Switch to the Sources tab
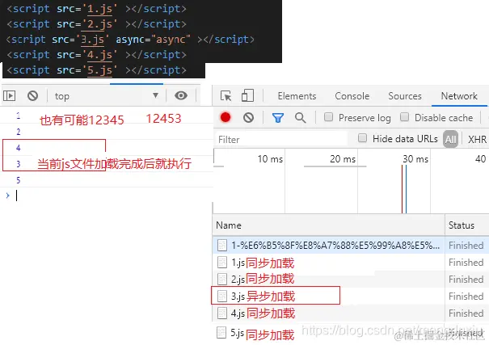Screen dimensions: 489x345 pyautogui.click(x=405, y=96)
